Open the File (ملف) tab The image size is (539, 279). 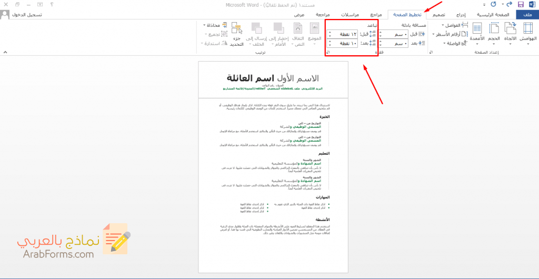[527, 15]
